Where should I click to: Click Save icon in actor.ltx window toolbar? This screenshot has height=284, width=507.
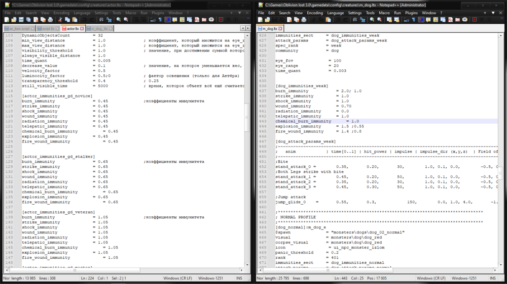click(22, 20)
